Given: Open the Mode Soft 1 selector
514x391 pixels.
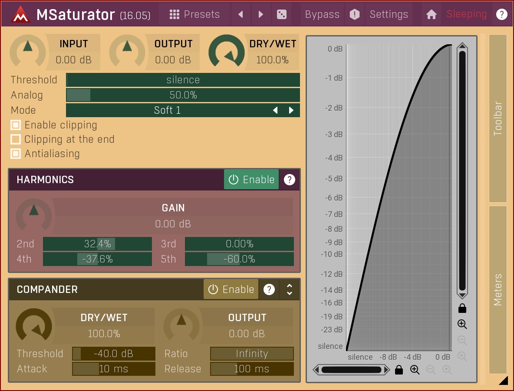Looking at the screenshot, I should tap(183, 111).
